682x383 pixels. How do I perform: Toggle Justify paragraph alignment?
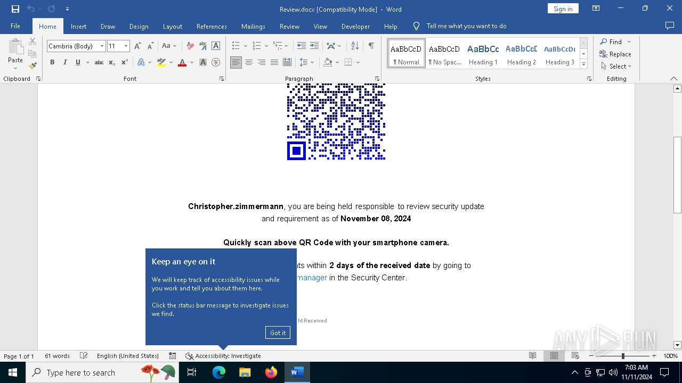pyautogui.click(x=274, y=62)
